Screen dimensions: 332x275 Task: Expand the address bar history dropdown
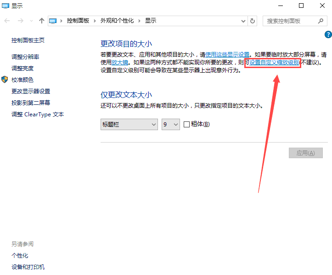pos(243,21)
